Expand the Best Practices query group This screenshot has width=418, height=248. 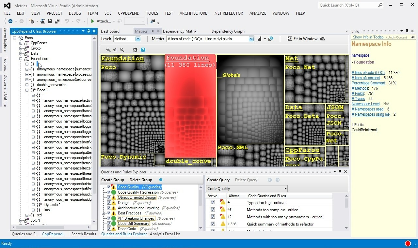(x=104, y=213)
